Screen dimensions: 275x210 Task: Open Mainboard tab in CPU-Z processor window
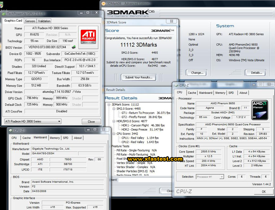tap(206, 93)
